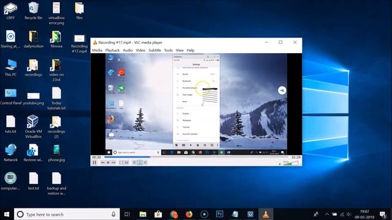
Task: Open the notification action center
Action: pyautogui.click(x=383, y=215)
